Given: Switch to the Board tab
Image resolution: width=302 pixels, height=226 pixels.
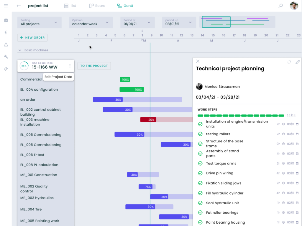Looking at the screenshot, I should point(97,6).
